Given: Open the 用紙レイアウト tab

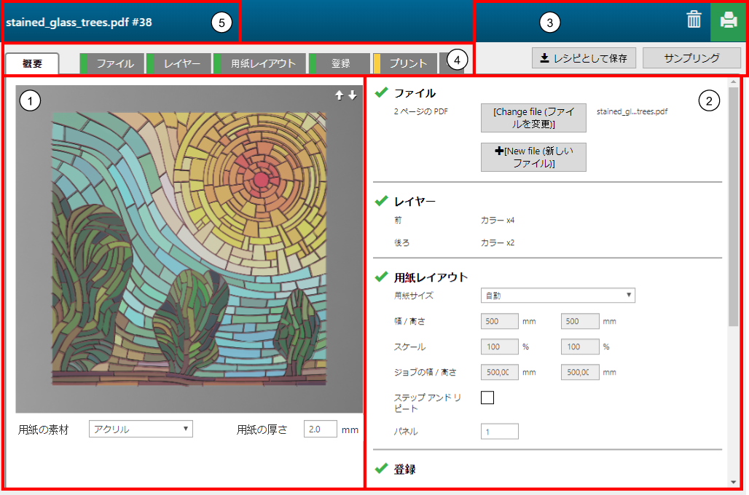Looking at the screenshot, I should tap(260, 63).
